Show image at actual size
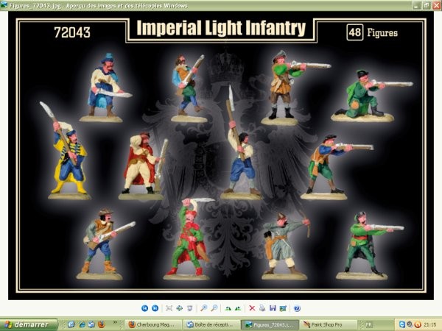 180,308
